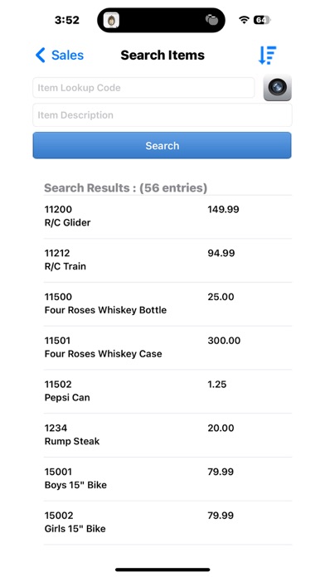
Task: Tap the back chevron arrow
Action: coord(40,56)
